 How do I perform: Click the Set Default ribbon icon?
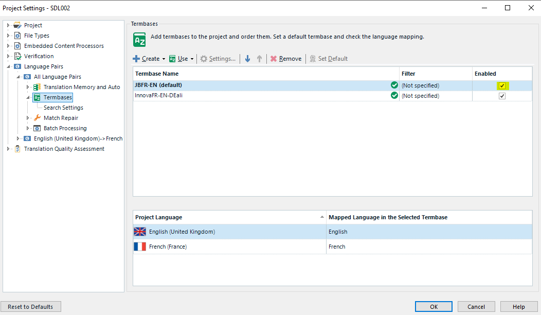pos(313,59)
